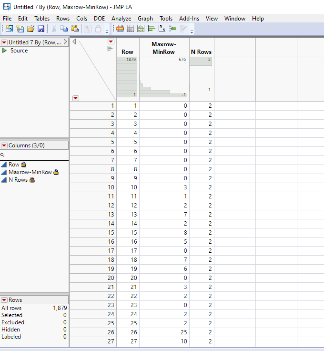The width and height of the screenshot is (324, 351).
Task: Select row number 20 in row header
Action: [93, 278]
